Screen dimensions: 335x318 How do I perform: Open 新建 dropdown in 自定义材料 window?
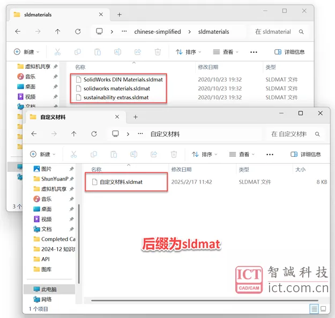pyautogui.click(x=43, y=154)
